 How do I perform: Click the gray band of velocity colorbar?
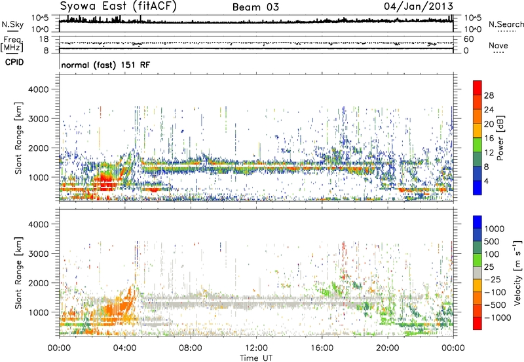click(477, 273)
